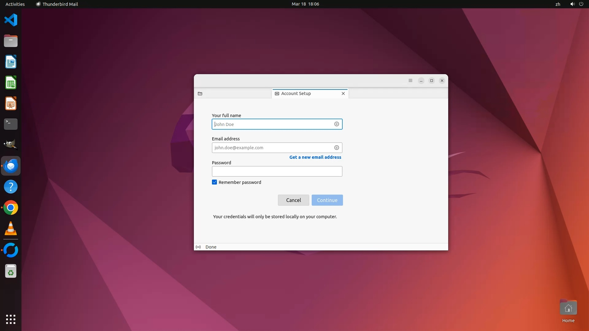Image resolution: width=589 pixels, height=331 pixels.
Task: Open the LibreOffice Calc dock icon
Action: point(11,83)
